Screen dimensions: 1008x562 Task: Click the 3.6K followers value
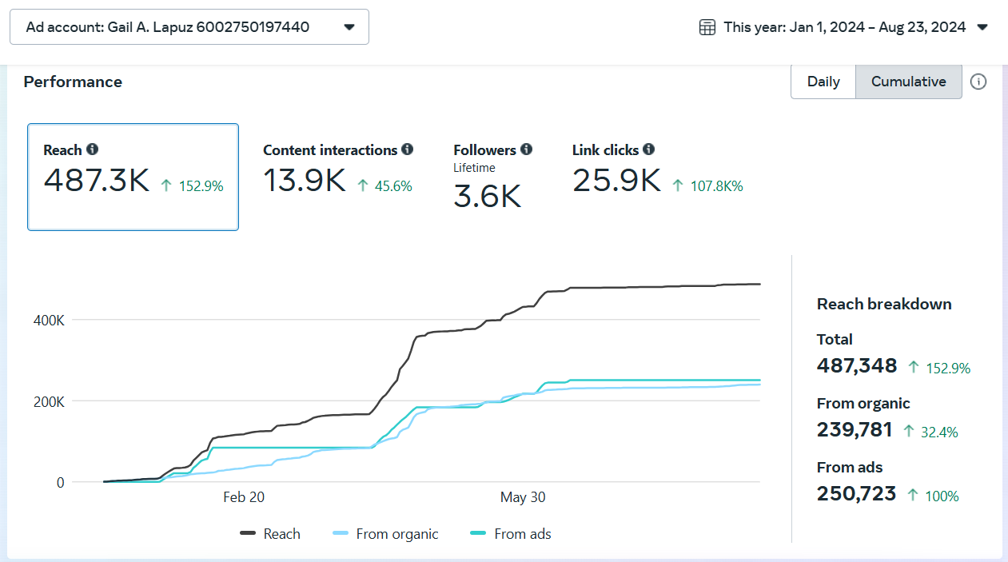coord(488,197)
